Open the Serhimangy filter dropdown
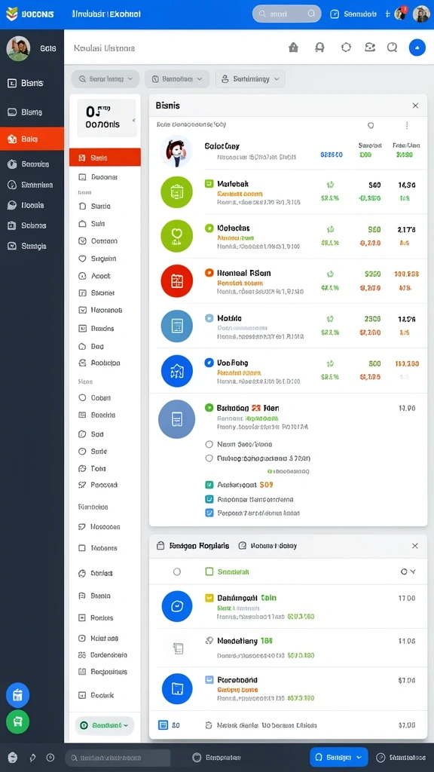 pyautogui.click(x=250, y=78)
